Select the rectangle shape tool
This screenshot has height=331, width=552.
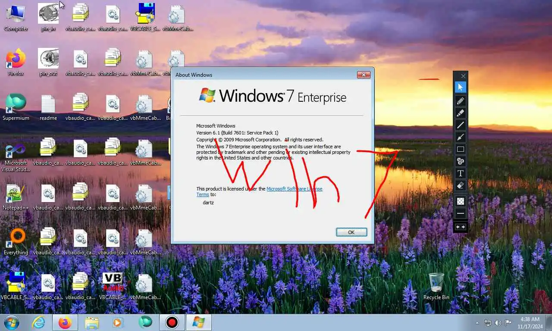[460, 149]
